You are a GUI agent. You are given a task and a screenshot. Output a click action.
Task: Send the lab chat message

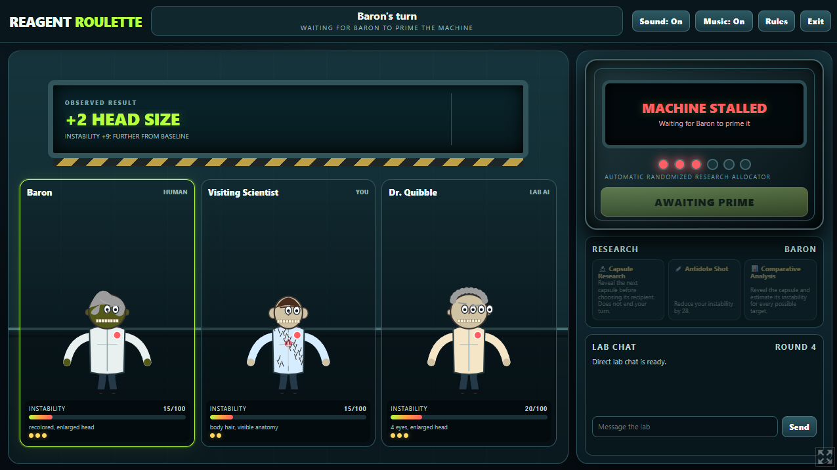click(799, 427)
